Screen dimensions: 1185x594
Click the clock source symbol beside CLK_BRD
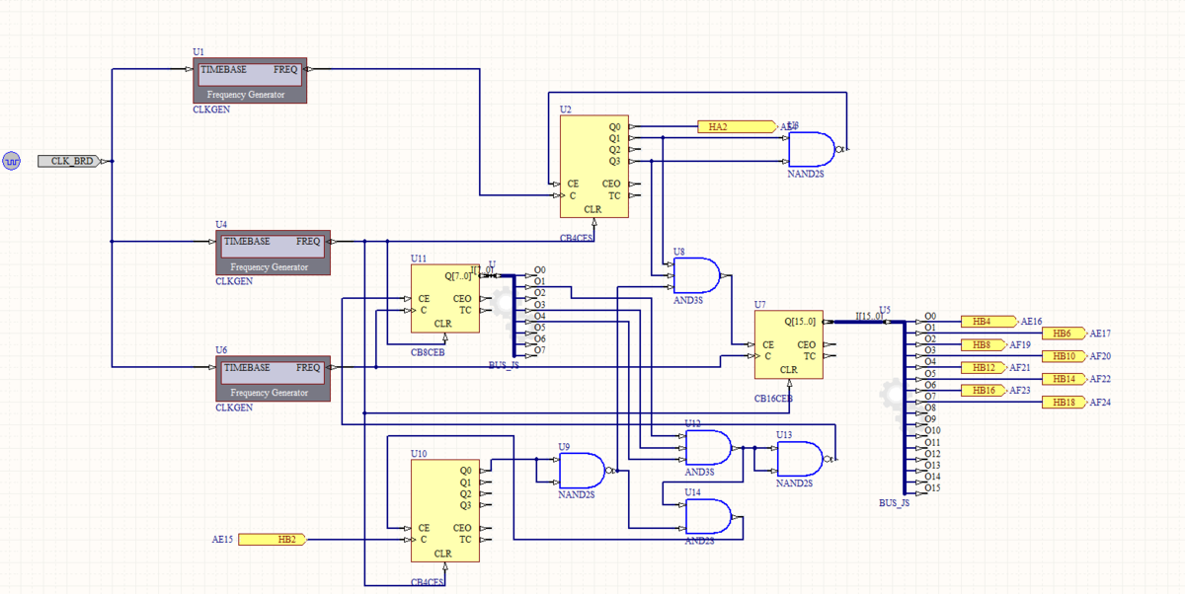click(11, 161)
